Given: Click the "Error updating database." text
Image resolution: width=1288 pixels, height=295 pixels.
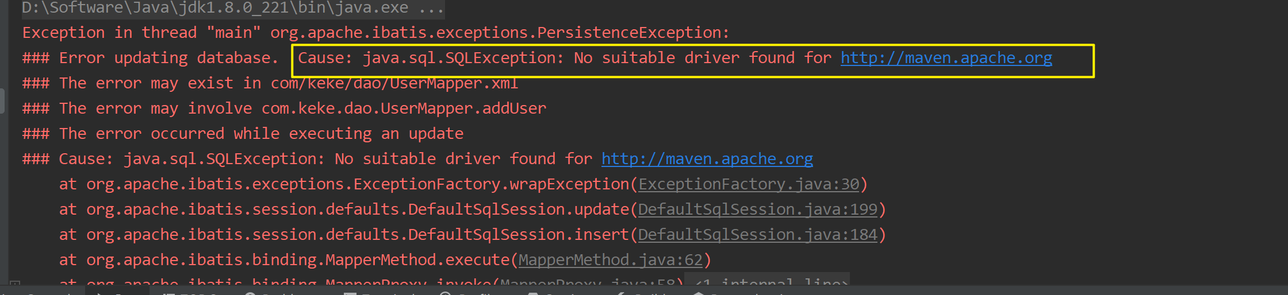Looking at the screenshot, I should pos(168,58).
